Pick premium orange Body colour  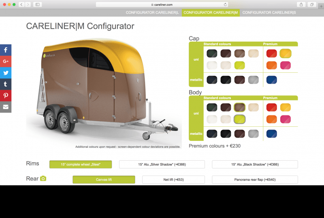[271, 119]
